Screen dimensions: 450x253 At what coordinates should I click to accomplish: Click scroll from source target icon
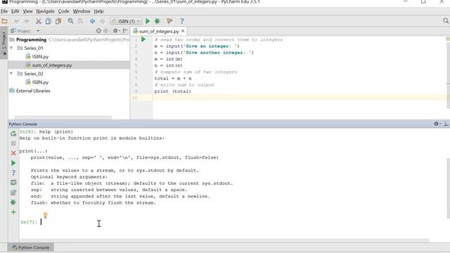coord(98,31)
